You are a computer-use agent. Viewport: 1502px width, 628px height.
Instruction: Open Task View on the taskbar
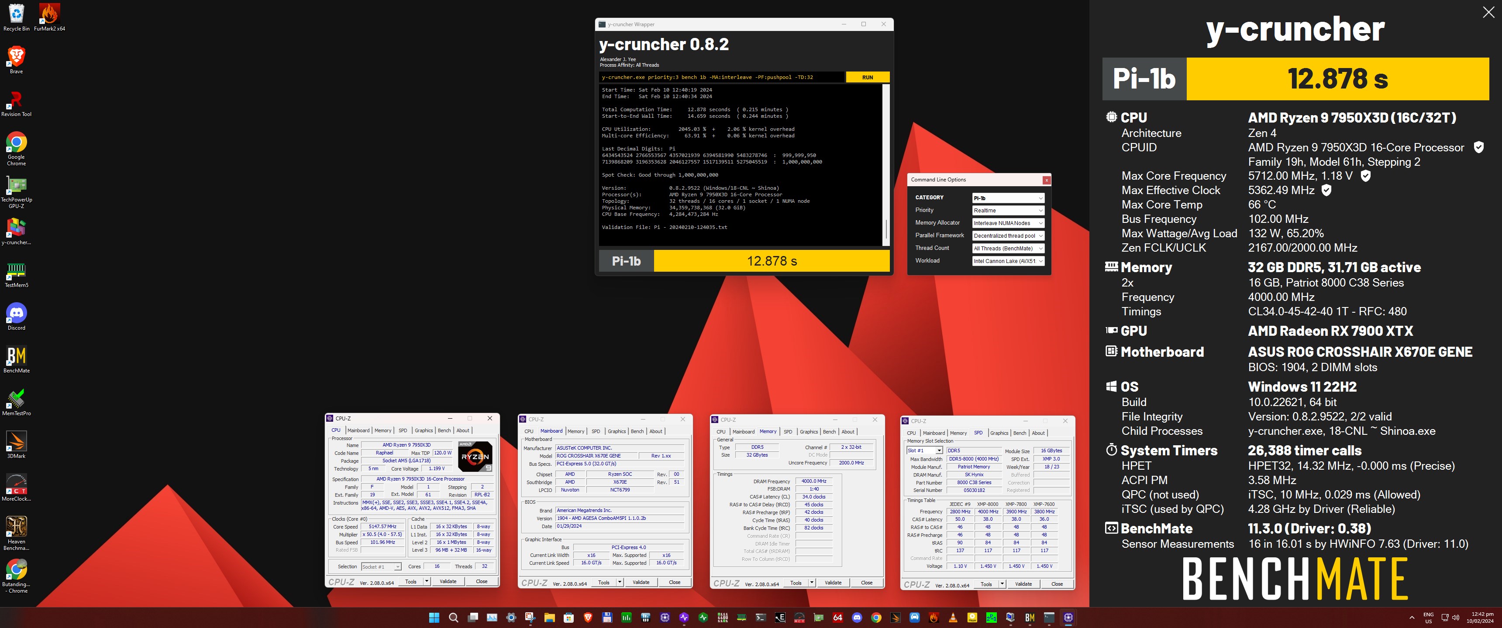point(473,618)
